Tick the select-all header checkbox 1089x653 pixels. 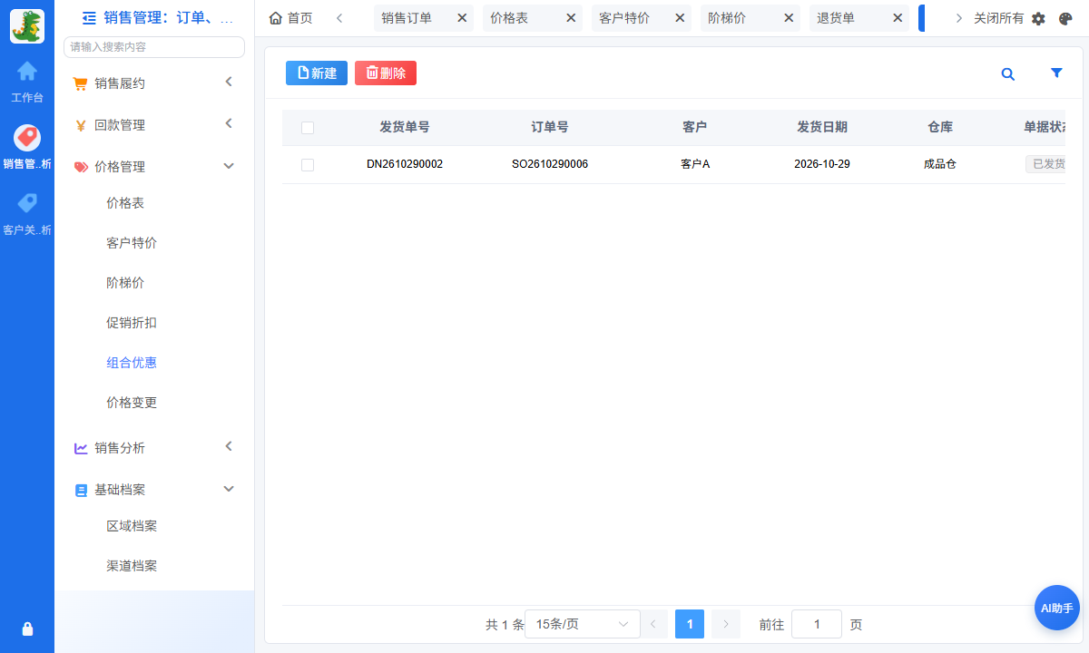click(x=308, y=128)
